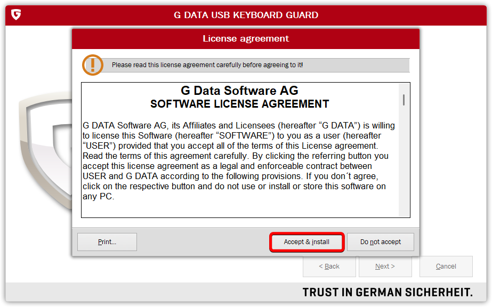The width and height of the screenshot is (492, 307).
Task: Click the Next button
Action: click(x=385, y=266)
